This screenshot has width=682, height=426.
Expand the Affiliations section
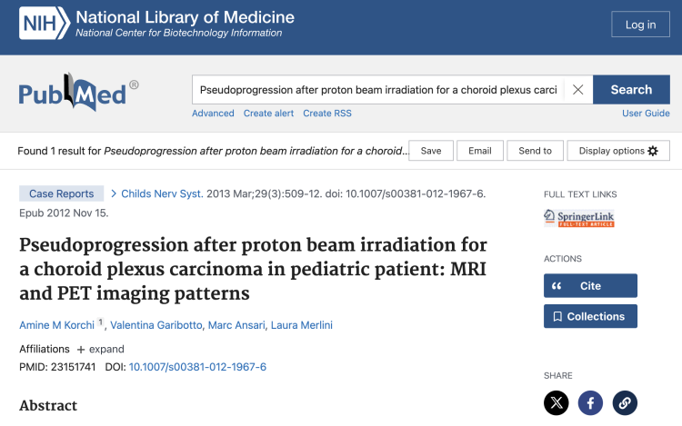100,349
